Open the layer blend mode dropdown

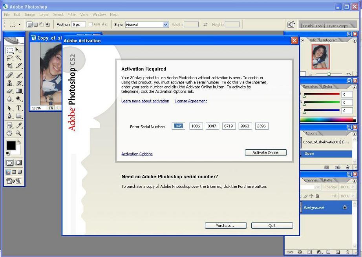[318, 187]
